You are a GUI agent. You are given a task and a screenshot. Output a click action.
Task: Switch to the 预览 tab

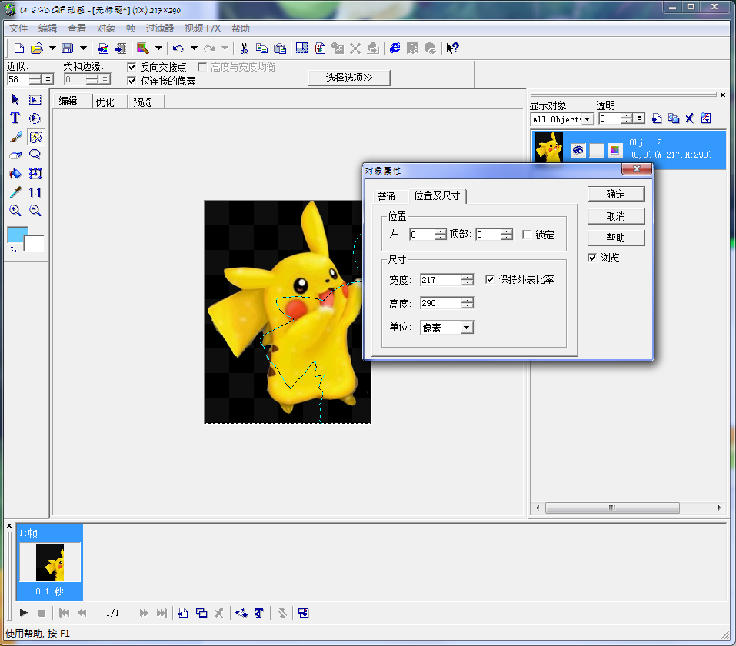[142, 102]
